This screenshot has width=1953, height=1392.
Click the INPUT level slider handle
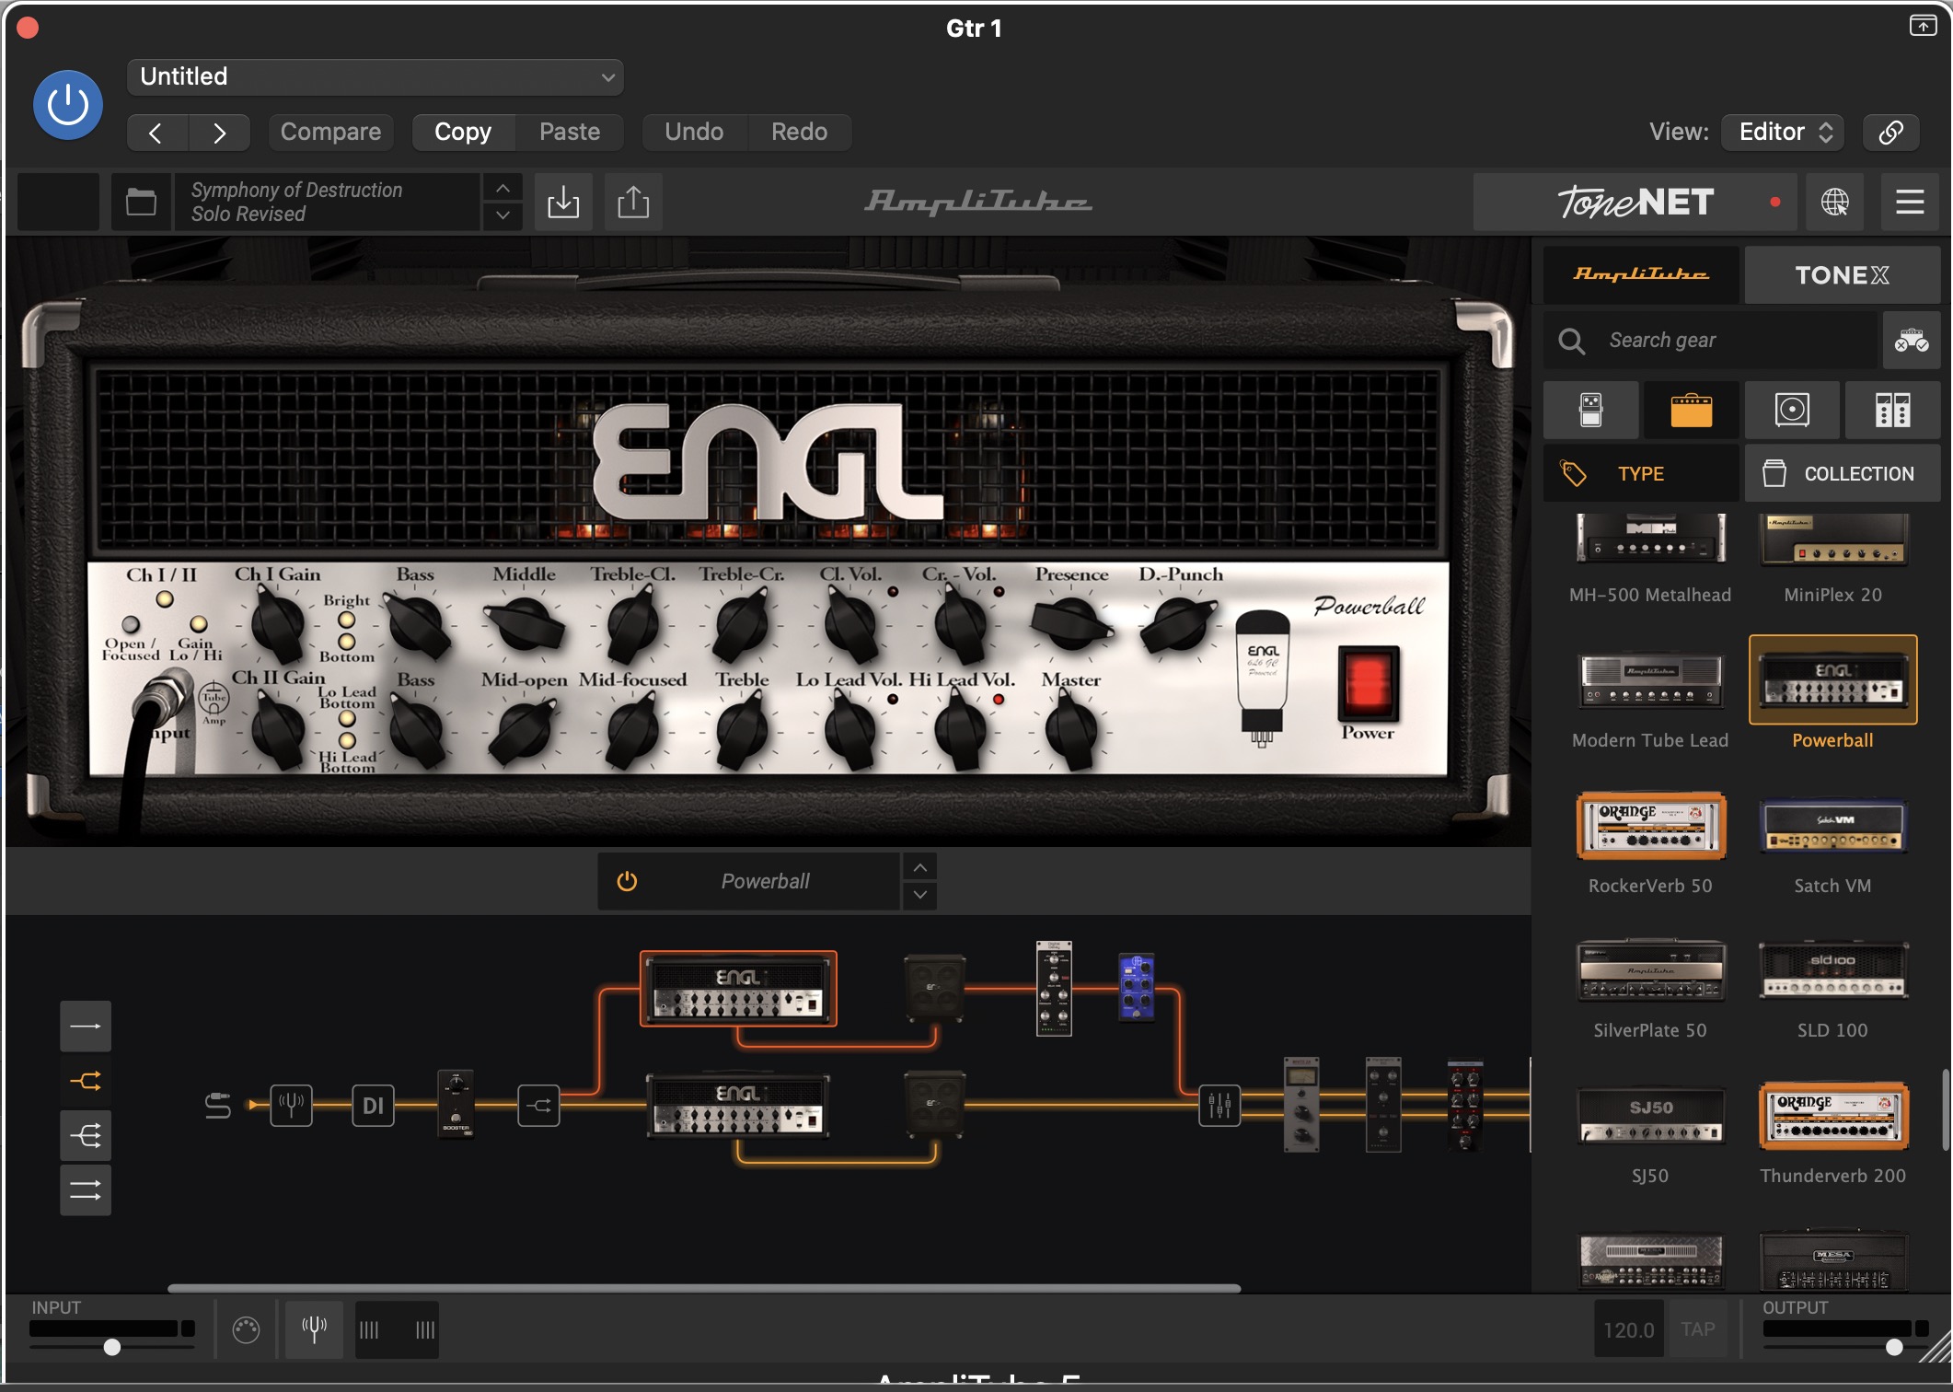click(112, 1347)
